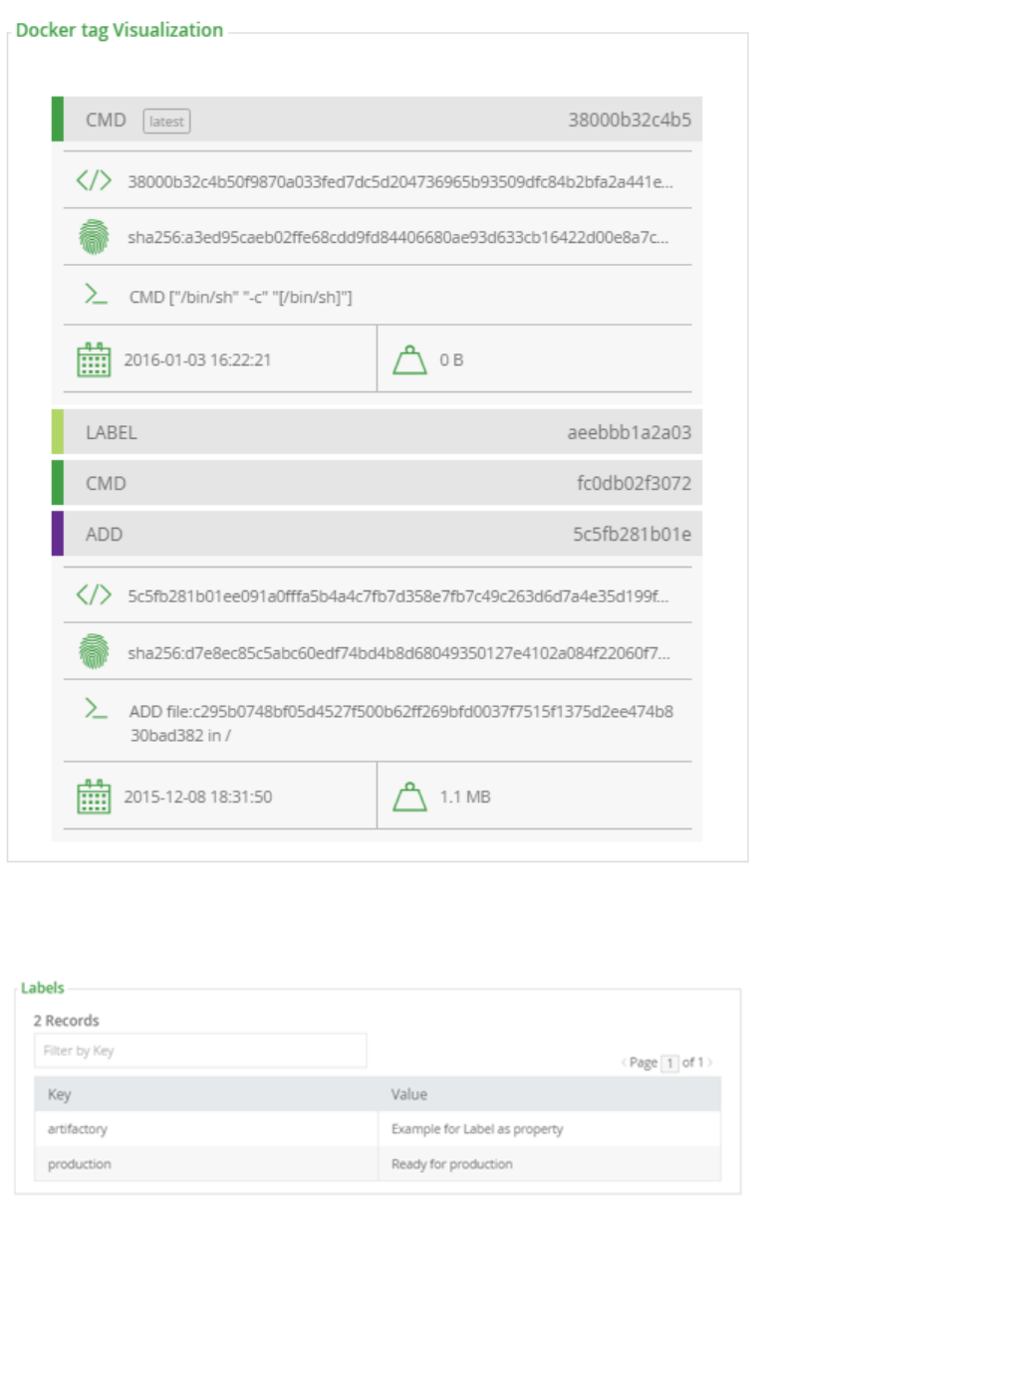Viewport: 1029px width, 1386px height.
Task: Click the code icon beside the 38000b32c4b5 ID
Action: pos(94,180)
